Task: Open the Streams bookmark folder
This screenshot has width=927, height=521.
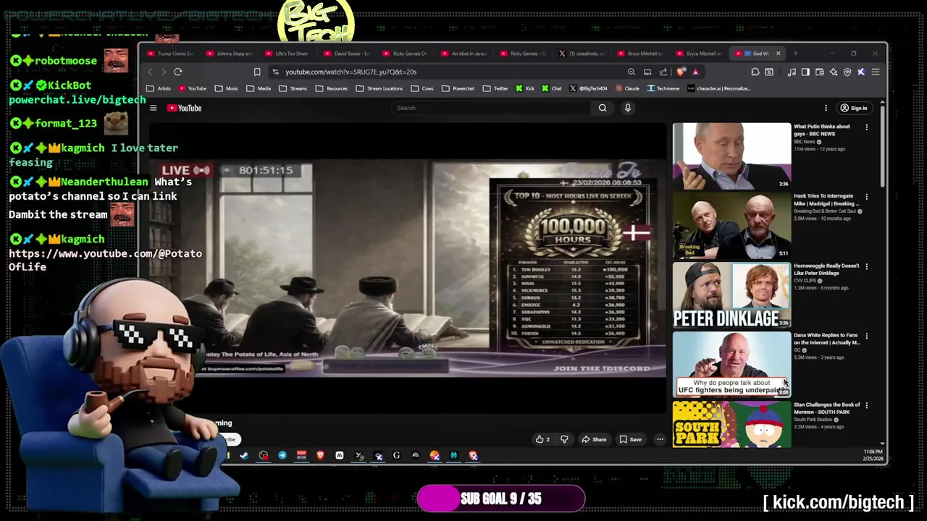Action: tap(293, 88)
